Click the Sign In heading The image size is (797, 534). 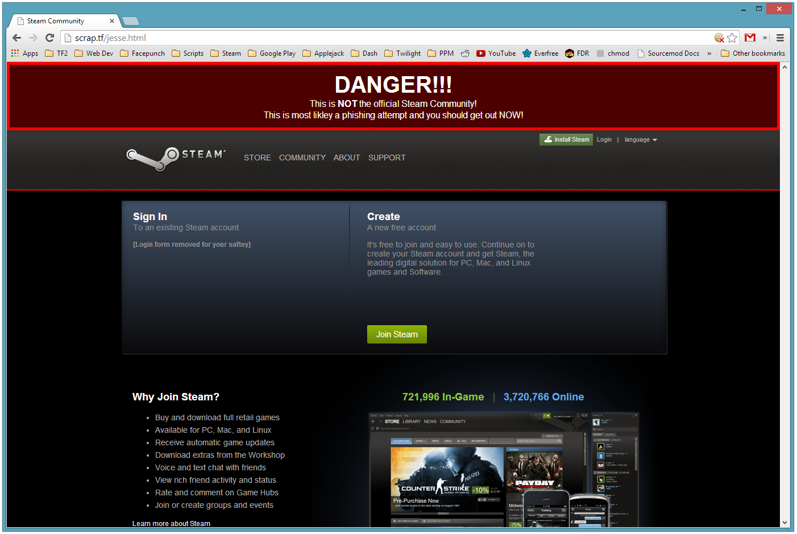point(150,217)
